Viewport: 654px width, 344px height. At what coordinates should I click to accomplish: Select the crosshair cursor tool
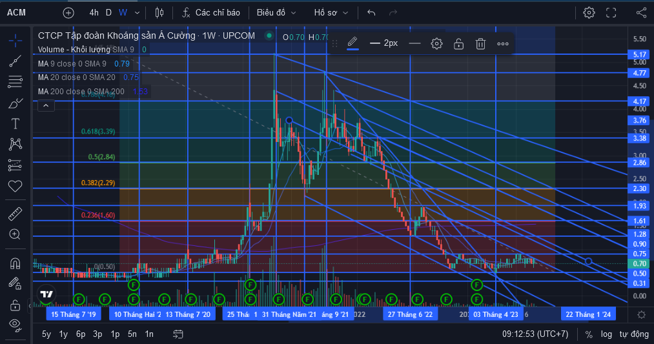pos(15,41)
